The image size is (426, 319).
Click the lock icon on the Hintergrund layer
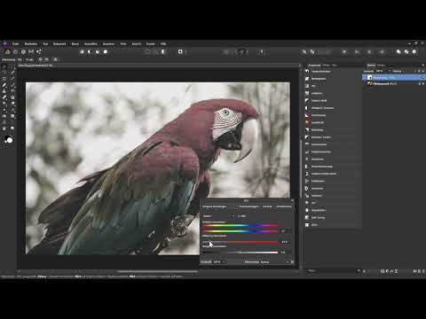pyautogui.click(x=419, y=84)
